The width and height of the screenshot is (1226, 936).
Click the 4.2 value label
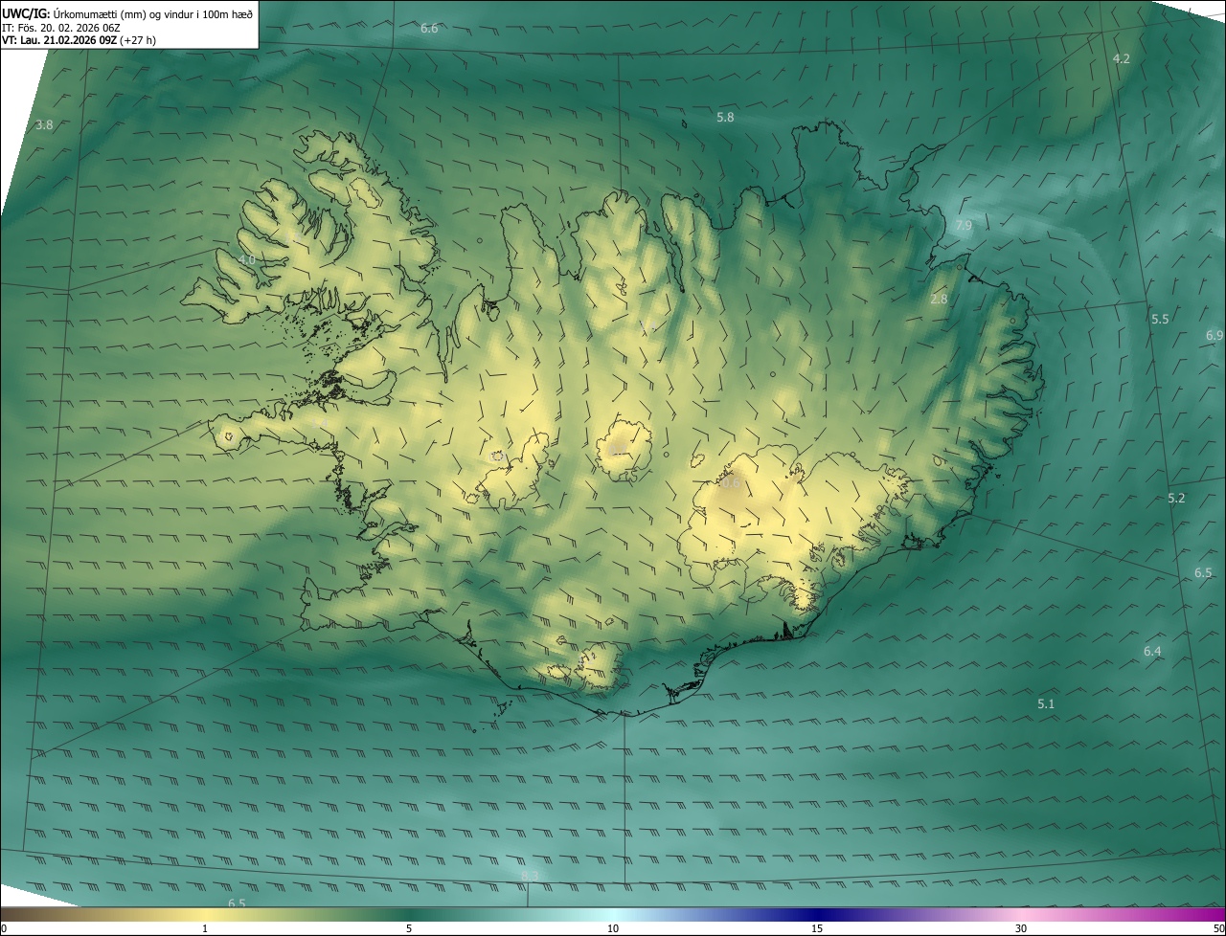[1121, 58]
